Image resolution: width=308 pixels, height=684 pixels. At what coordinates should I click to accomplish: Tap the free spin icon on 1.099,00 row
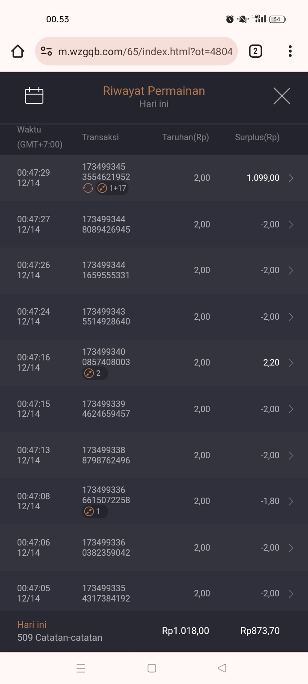coord(88,188)
